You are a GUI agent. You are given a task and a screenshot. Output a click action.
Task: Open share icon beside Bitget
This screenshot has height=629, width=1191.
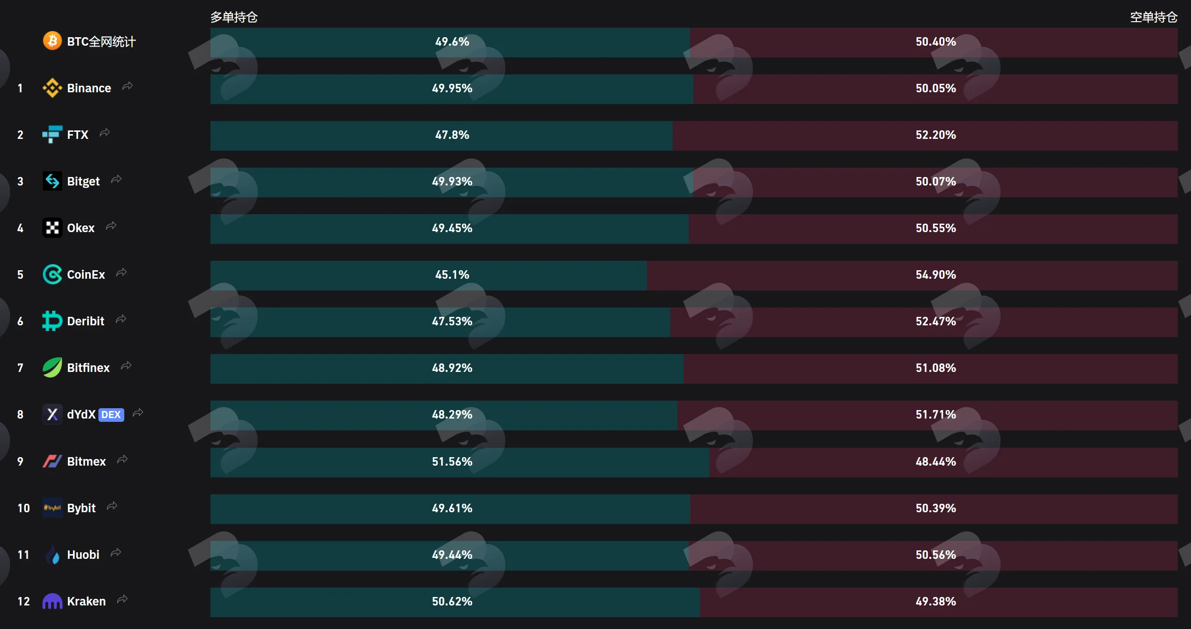click(x=116, y=179)
